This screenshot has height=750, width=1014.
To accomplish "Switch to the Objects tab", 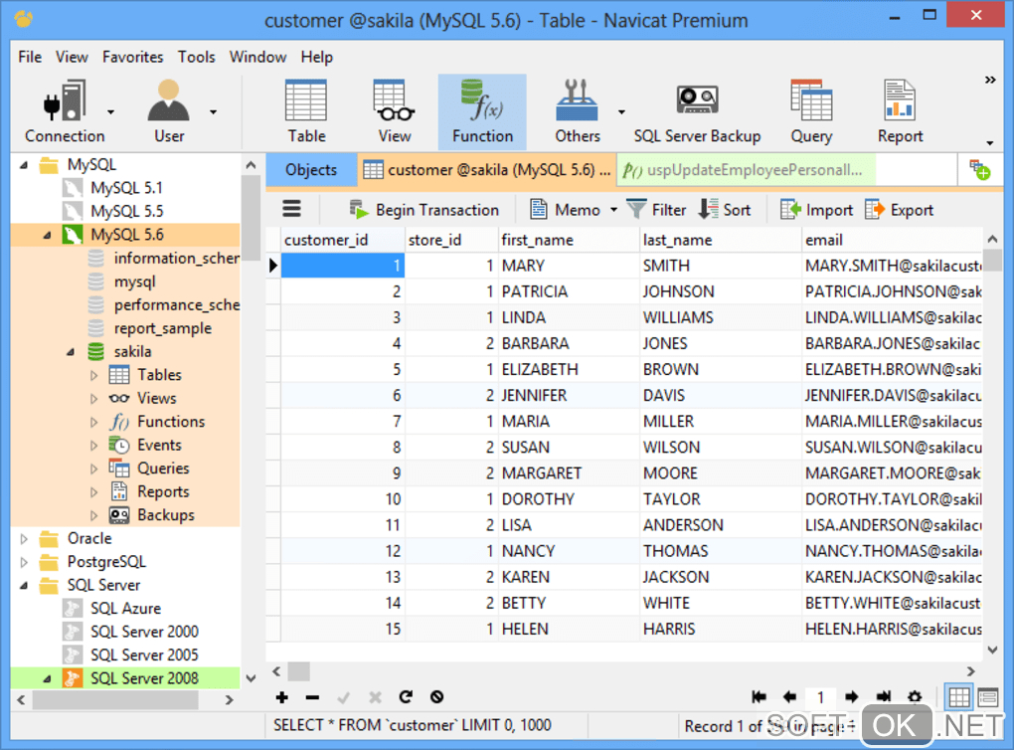I will [311, 170].
